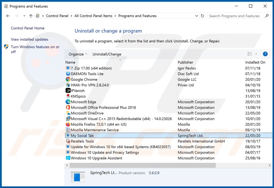Click the Mozilla Firefox icon in list
The height and width of the screenshot is (188, 274).
click(68, 124)
